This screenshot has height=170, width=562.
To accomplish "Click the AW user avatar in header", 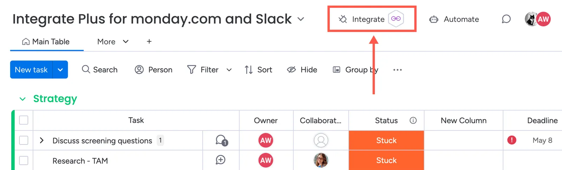I will pyautogui.click(x=543, y=19).
